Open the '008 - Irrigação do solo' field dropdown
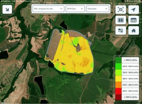142x104 pixels. [x=48, y=9]
